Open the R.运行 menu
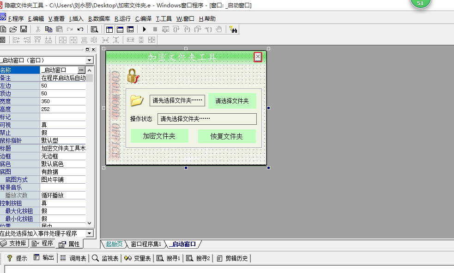 [x=122, y=19]
